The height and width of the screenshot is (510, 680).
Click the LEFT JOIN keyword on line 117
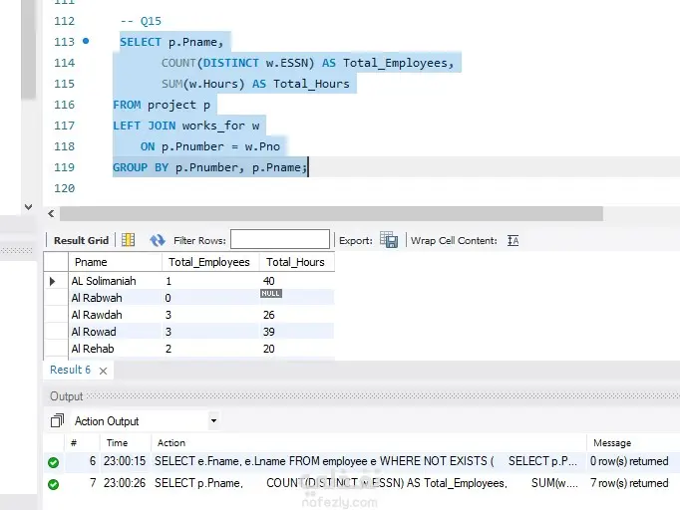coord(144,126)
